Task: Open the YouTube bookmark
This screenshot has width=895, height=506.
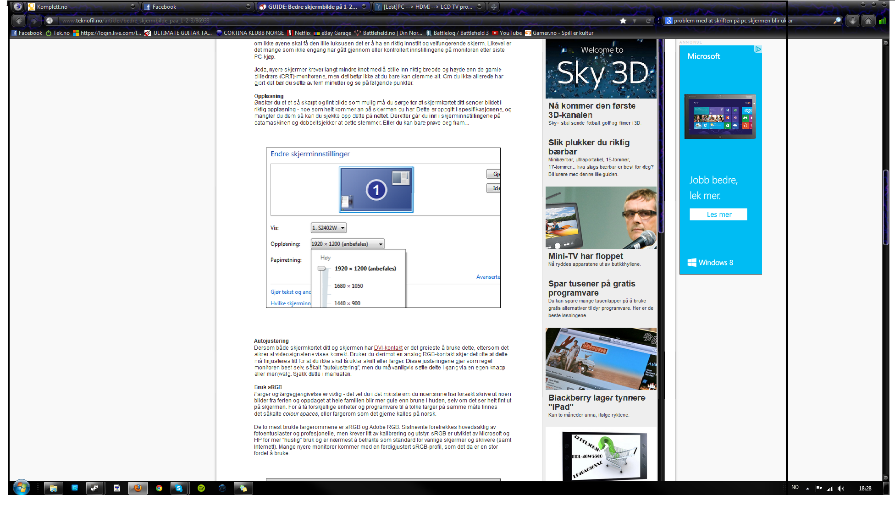Action: (x=507, y=33)
